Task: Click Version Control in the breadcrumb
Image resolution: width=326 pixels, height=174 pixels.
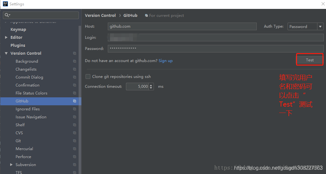Action: 100,15
